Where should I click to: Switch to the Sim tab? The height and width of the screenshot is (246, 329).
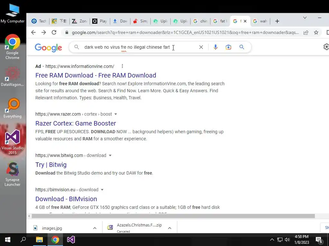pyautogui.click(x=140, y=21)
